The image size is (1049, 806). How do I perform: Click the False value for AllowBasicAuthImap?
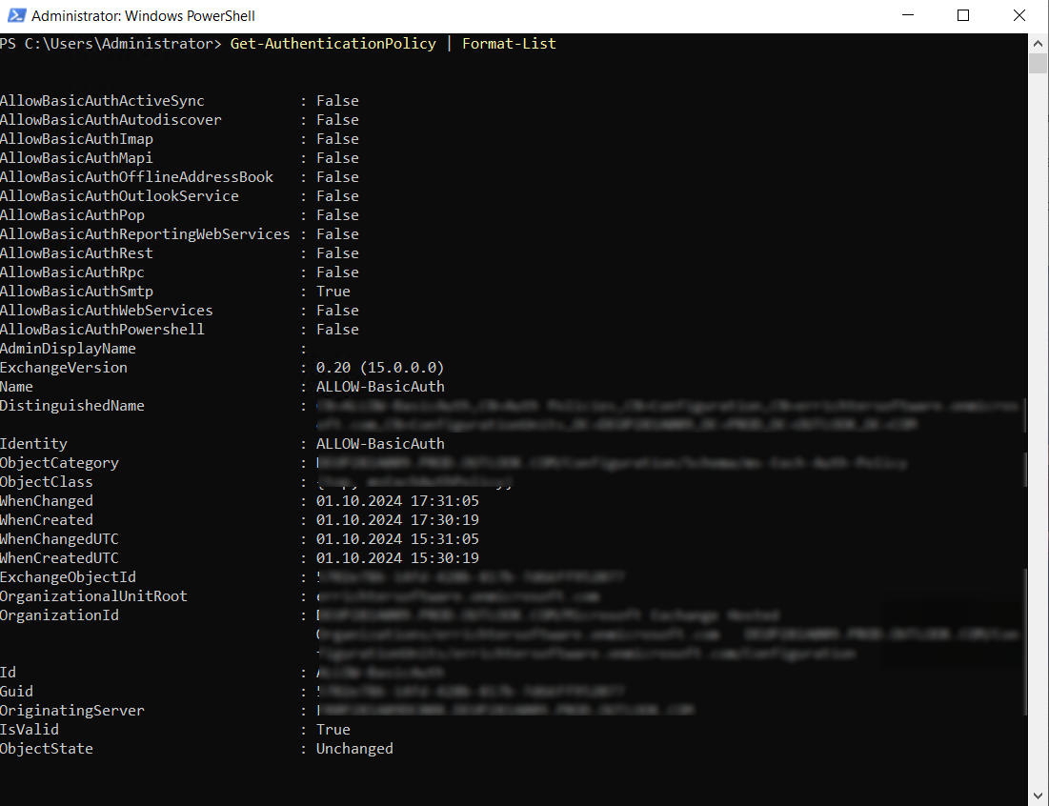(338, 139)
